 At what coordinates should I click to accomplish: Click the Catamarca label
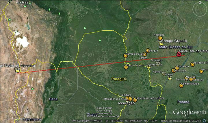click(x=32, y=120)
